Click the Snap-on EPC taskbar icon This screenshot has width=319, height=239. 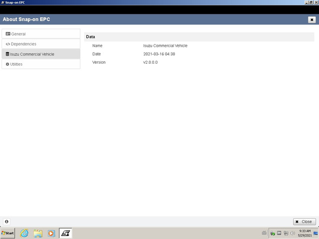click(65, 233)
